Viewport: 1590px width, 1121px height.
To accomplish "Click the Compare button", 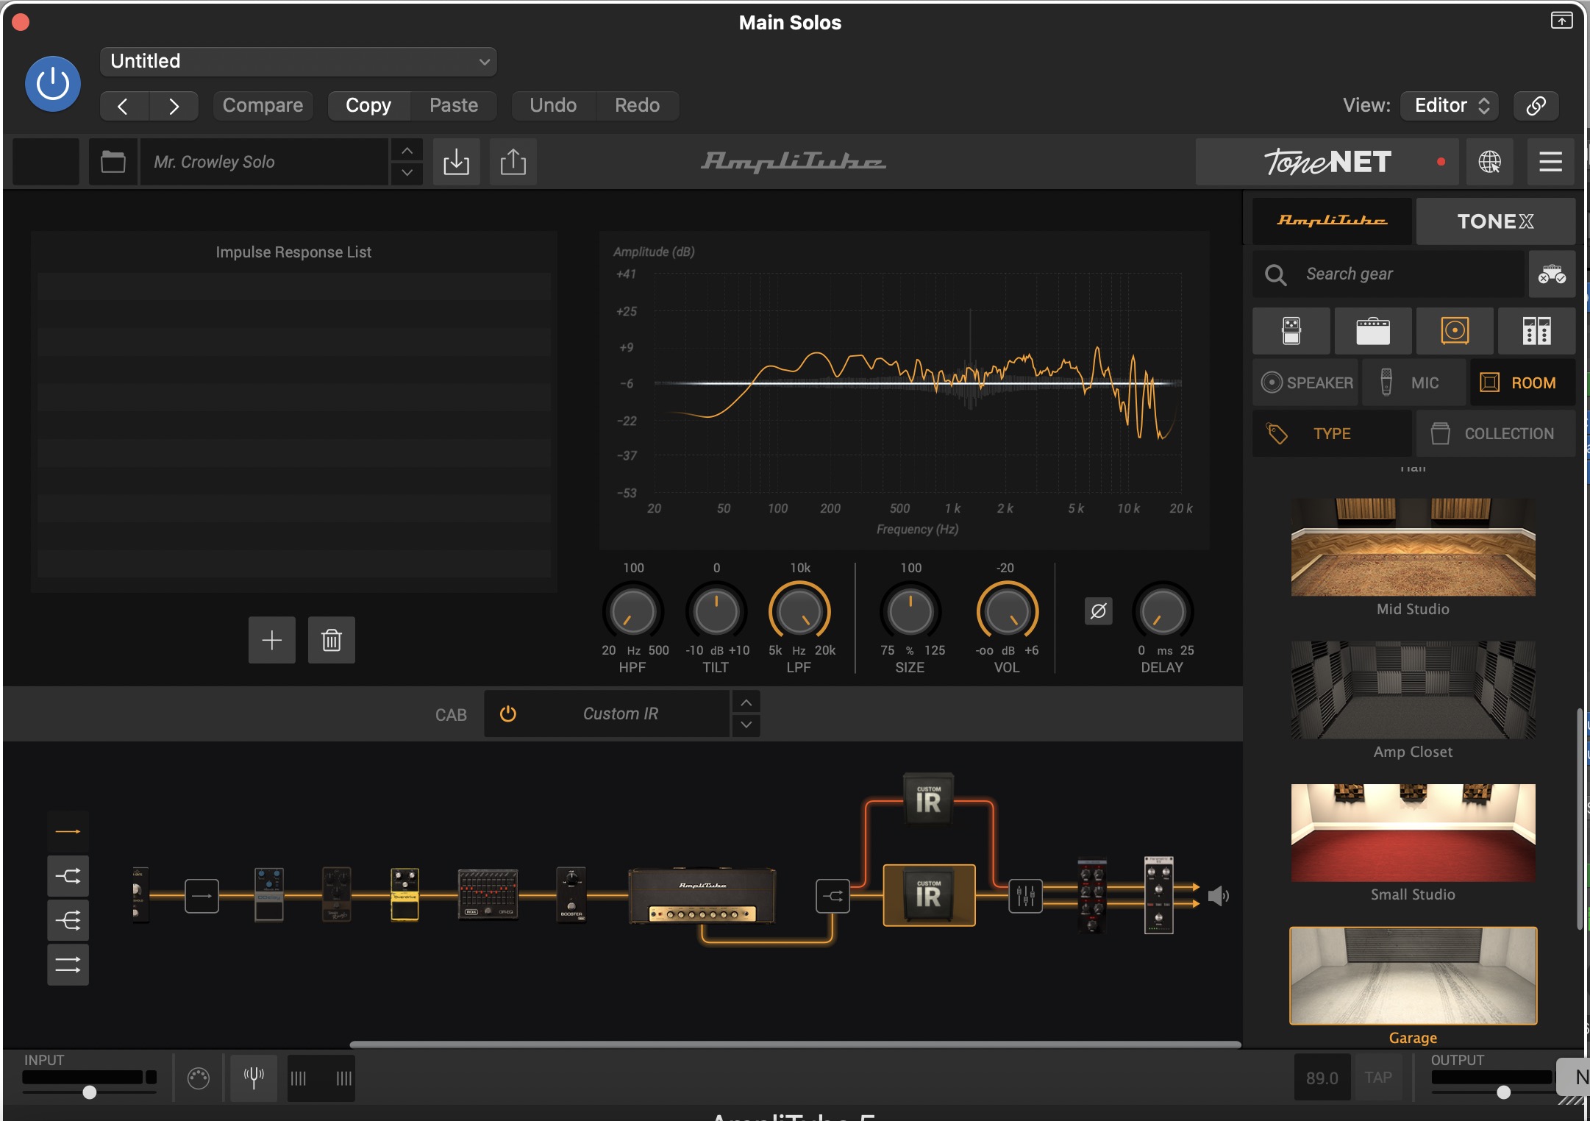I will tap(263, 105).
